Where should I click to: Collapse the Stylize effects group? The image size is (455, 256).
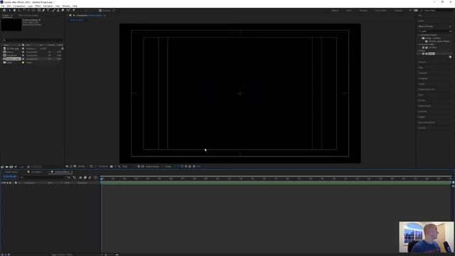pyautogui.click(x=419, y=50)
